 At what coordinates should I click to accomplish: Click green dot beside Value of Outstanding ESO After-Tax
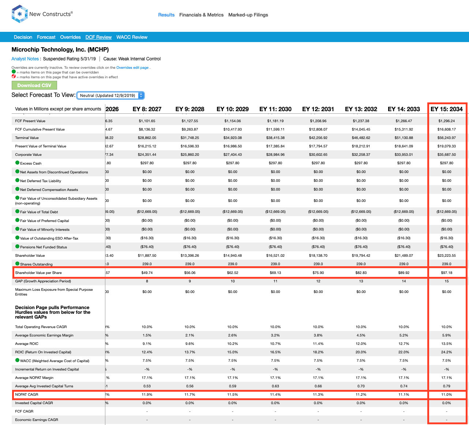[17, 238]
